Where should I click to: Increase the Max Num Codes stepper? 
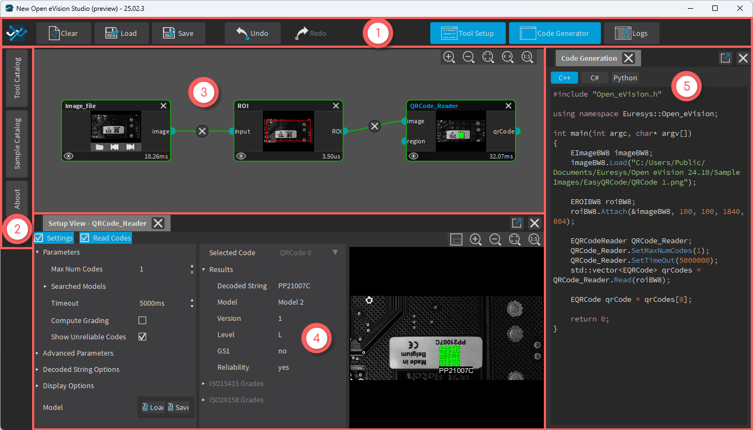click(x=191, y=266)
